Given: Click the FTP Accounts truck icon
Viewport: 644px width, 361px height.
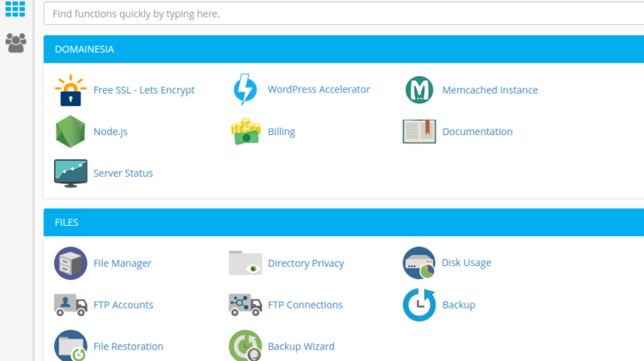Looking at the screenshot, I should pos(70,305).
